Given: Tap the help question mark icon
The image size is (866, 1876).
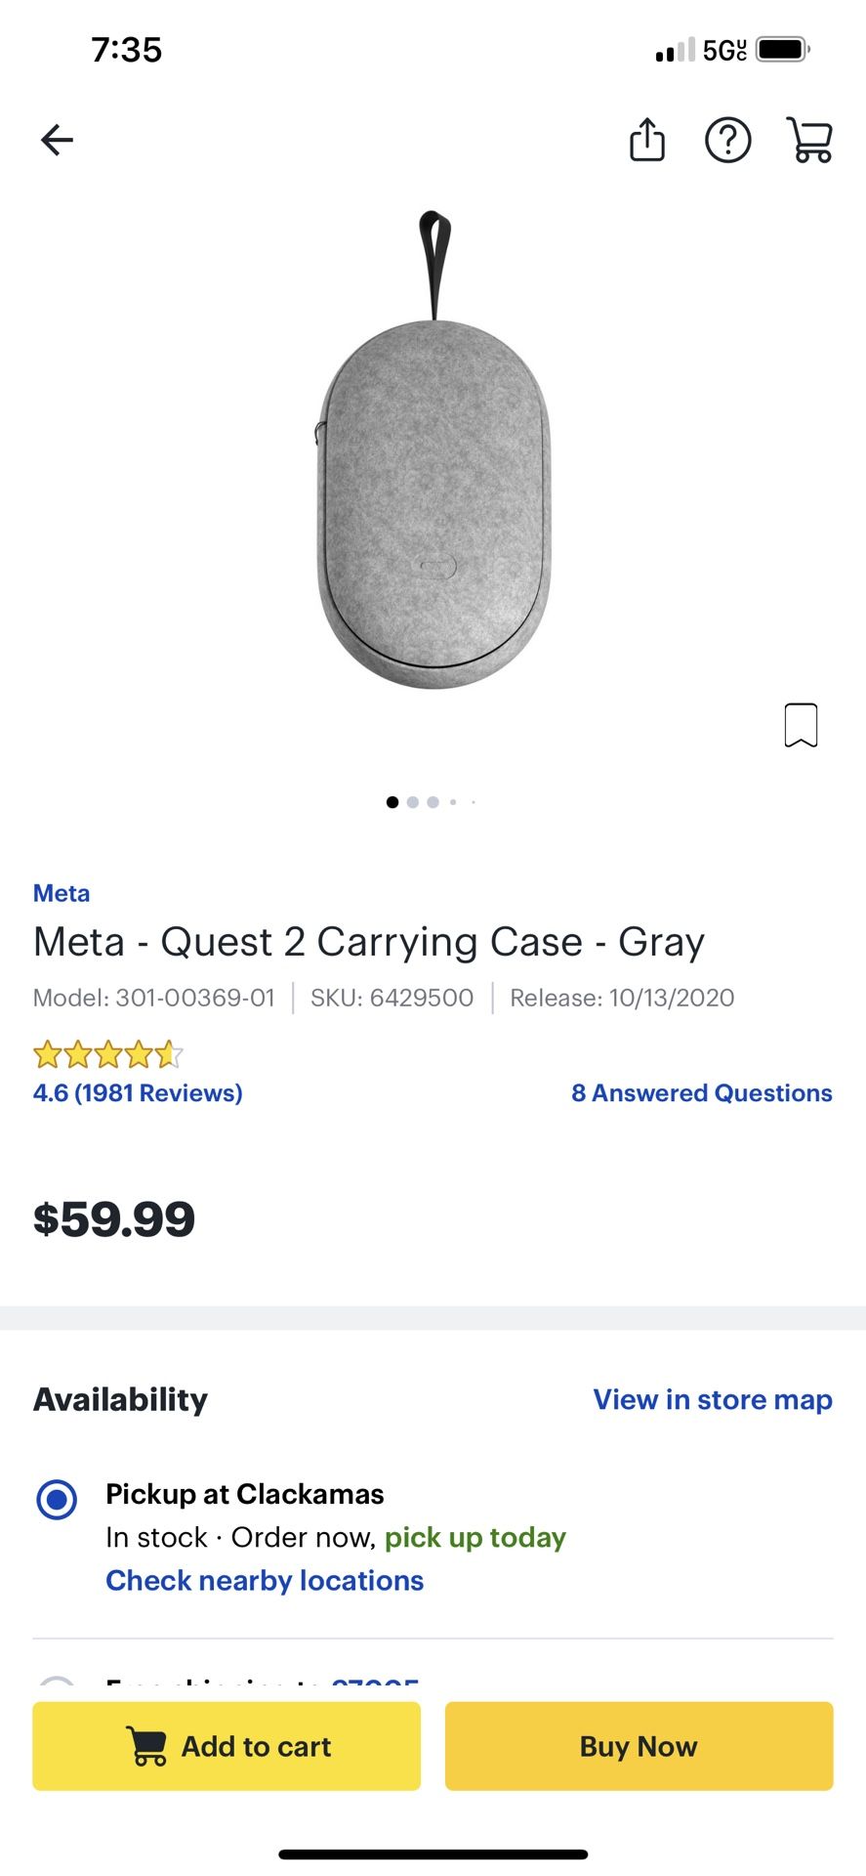Looking at the screenshot, I should click(727, 141).
